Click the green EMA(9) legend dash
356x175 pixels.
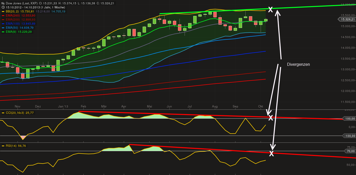tap(3, 31)
